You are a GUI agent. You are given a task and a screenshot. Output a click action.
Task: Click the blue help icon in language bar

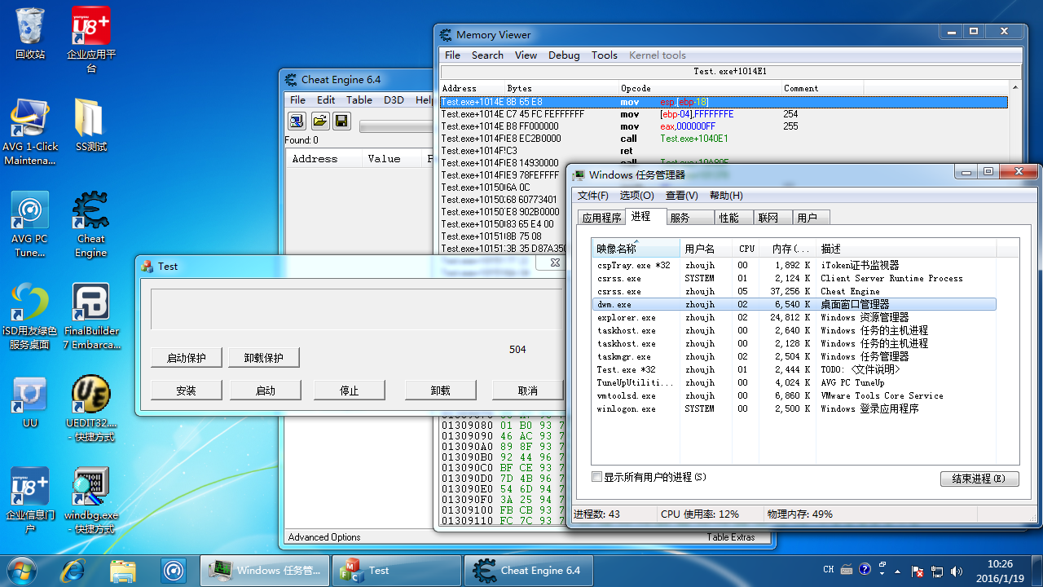coord(865,569)
